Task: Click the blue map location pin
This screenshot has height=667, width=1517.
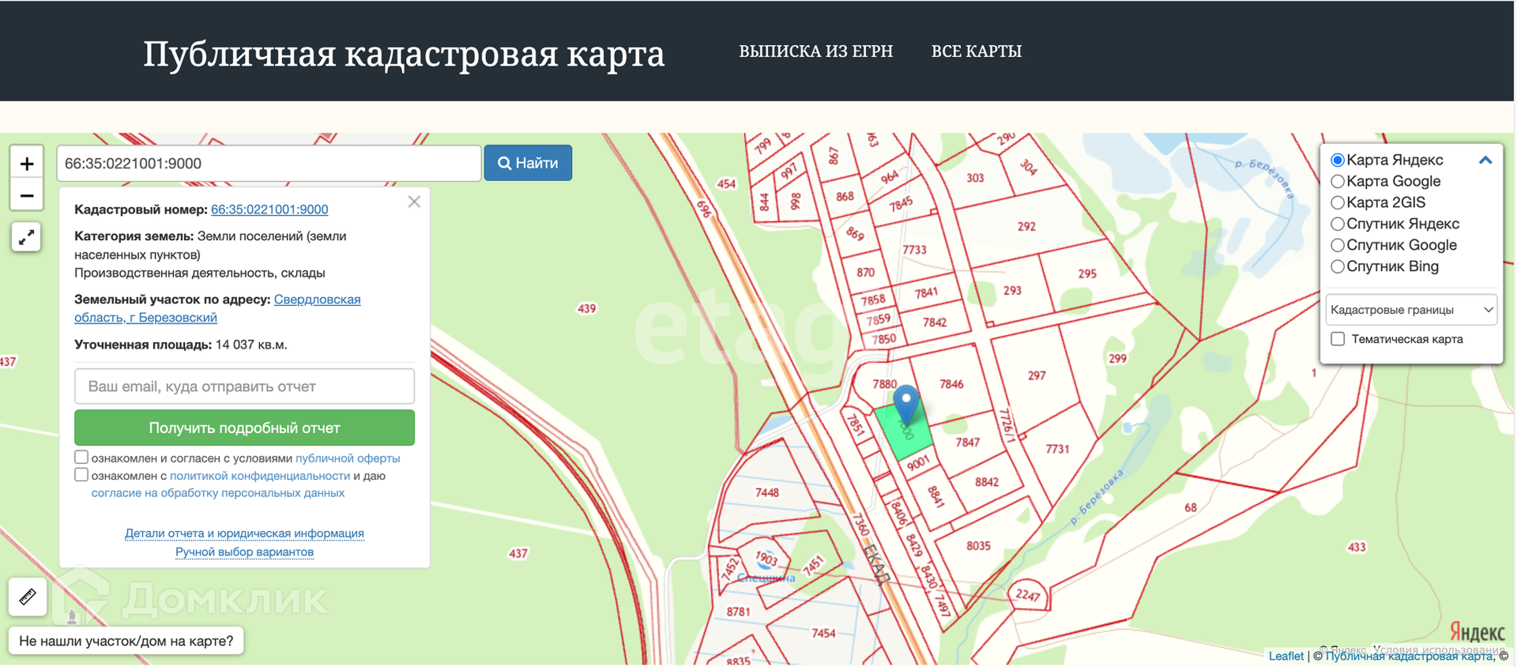Action: [906, 405]
